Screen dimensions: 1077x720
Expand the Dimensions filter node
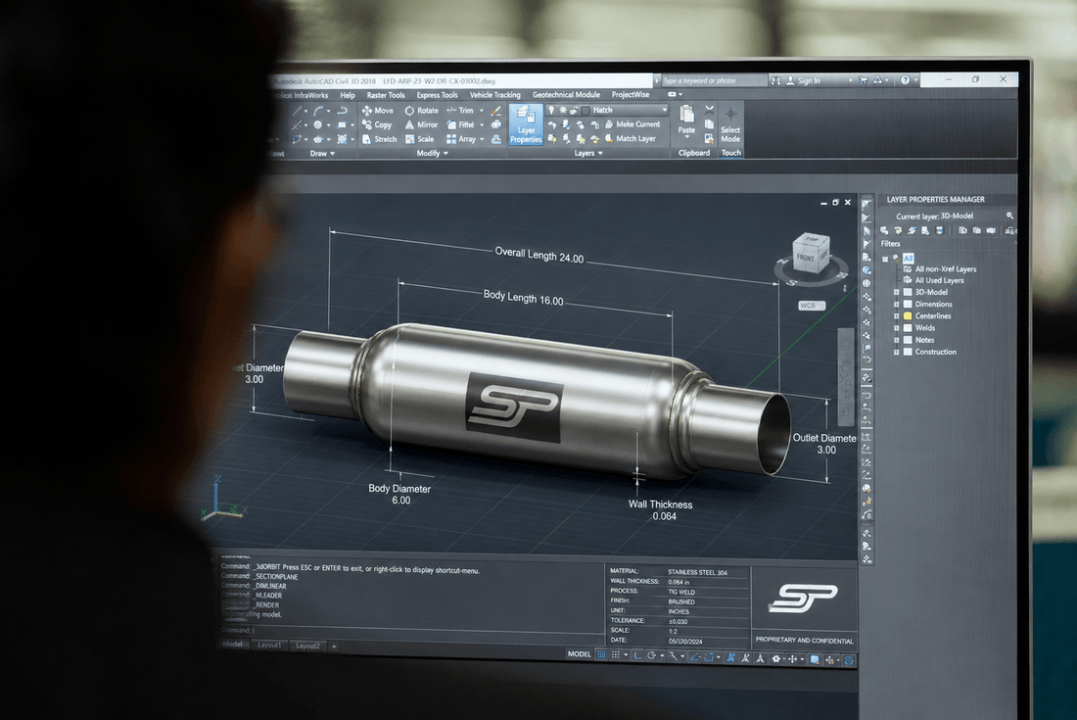point(896,304)
